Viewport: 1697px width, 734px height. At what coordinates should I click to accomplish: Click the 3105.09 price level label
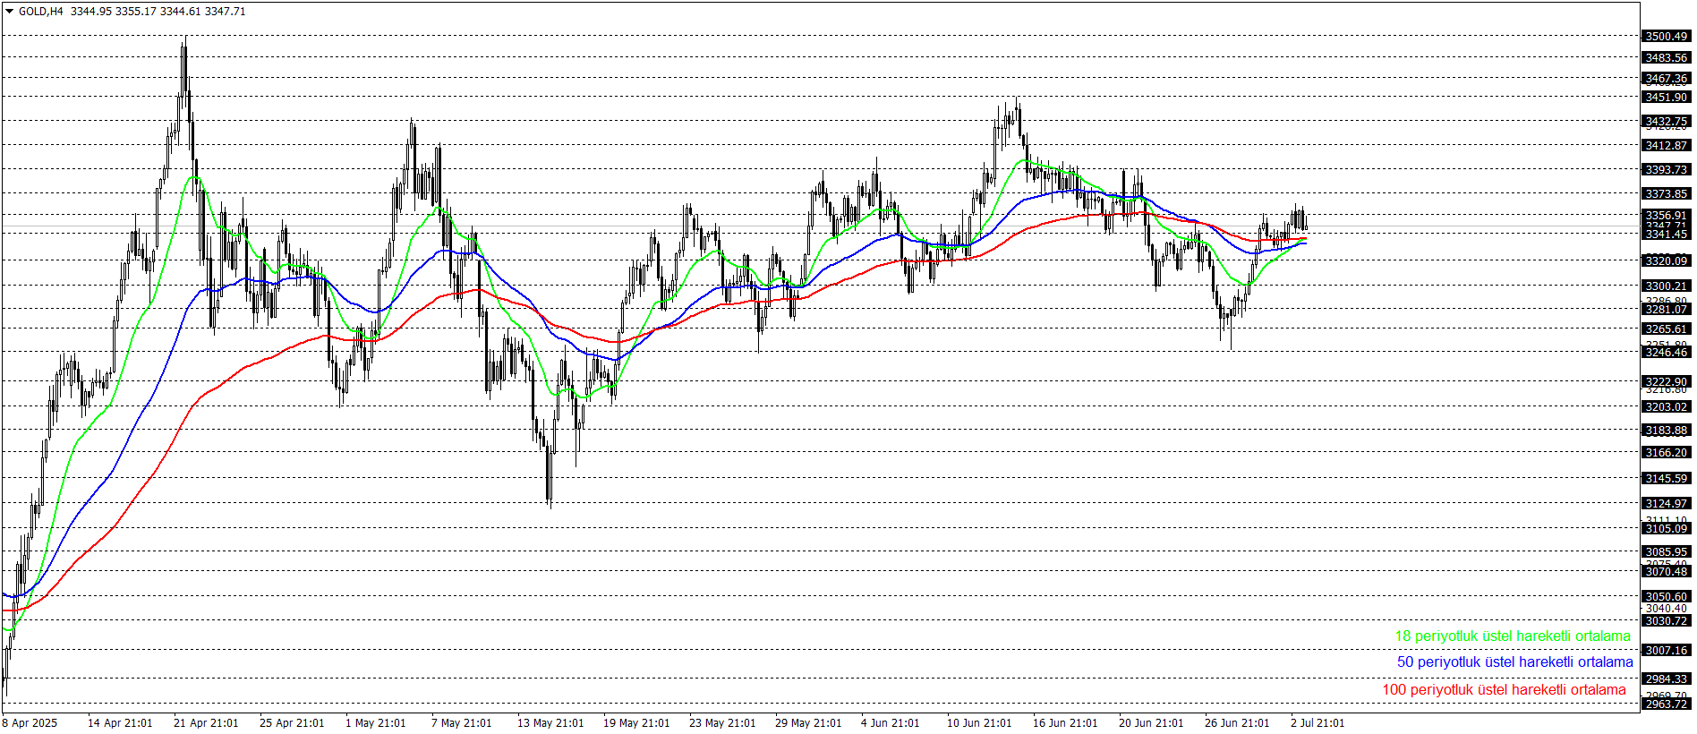coord(1667,529)
